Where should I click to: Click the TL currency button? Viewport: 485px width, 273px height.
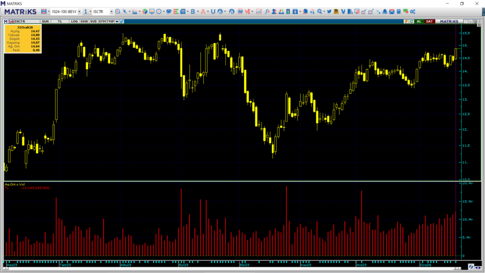click(60, 21)
